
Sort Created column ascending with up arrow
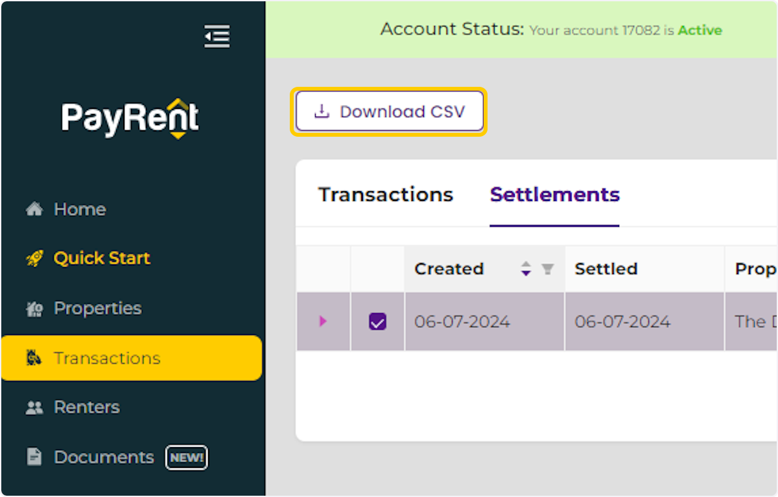[x=525, y=264]
